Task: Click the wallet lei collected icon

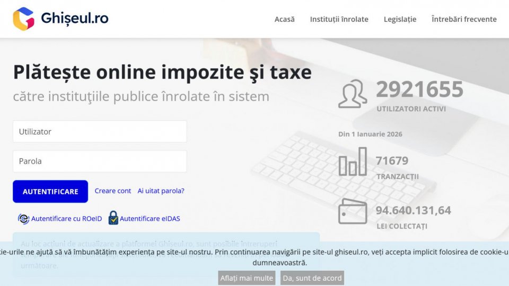Action: pyautogui.click(x=353, y=211)
